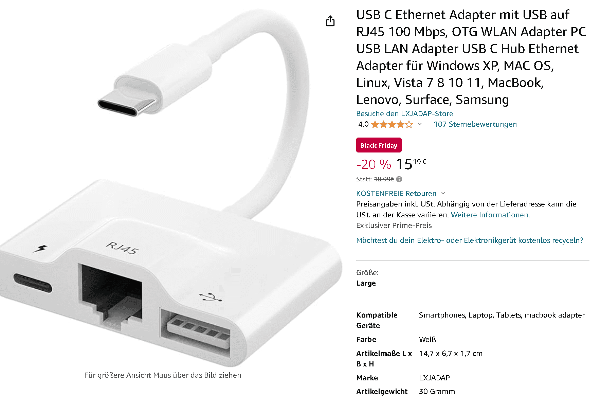Visit the LXJADAP-Store link

point(404,113)
